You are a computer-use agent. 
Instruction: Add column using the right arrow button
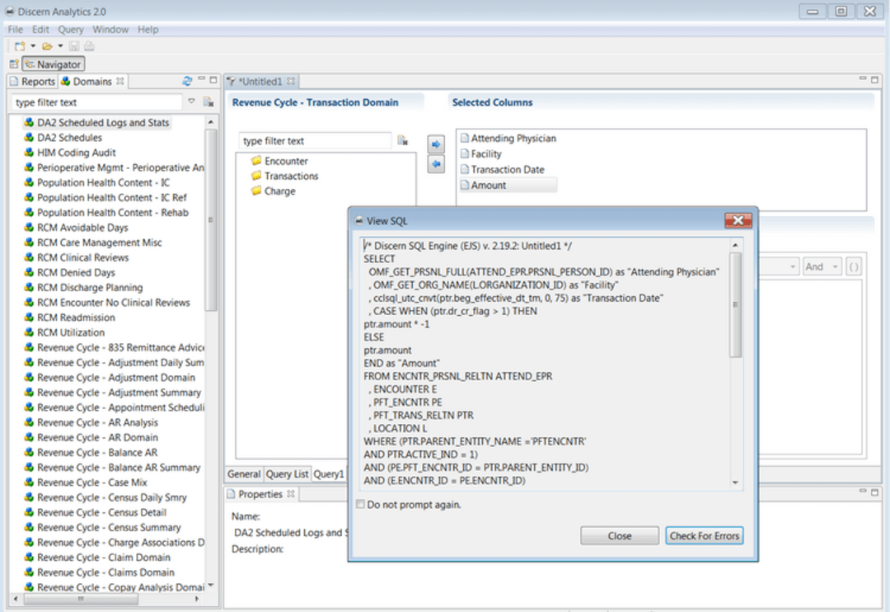click(436, 144)
